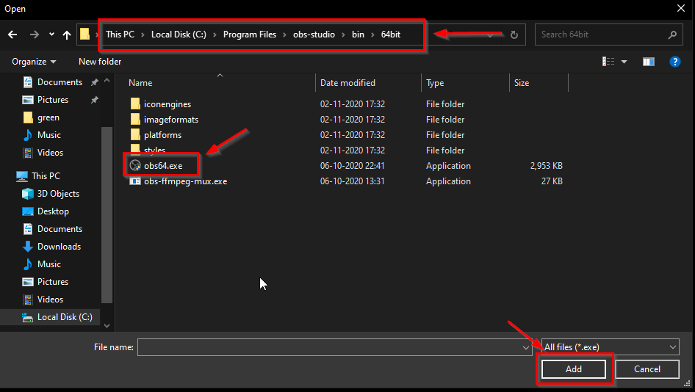Image resolution: width=695 pixels, height=392 pixels.
Task: Sort by Date modified column
Action: tap(347, 83)
